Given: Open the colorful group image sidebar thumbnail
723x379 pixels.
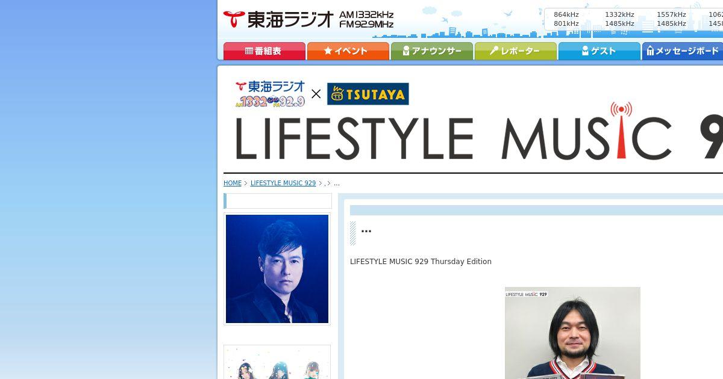Looking at the screenshot, I should click(x=277, y=362).
